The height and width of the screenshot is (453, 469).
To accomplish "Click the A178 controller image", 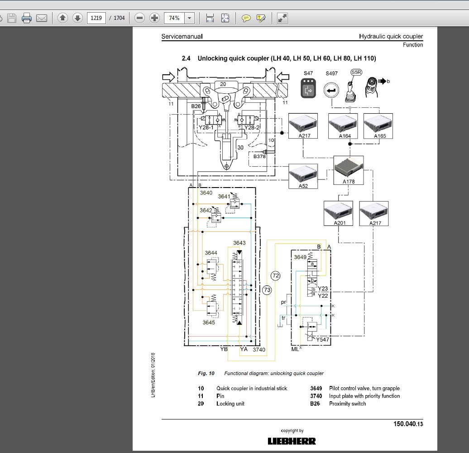I will pyautogui.click(x=349, y=170).
